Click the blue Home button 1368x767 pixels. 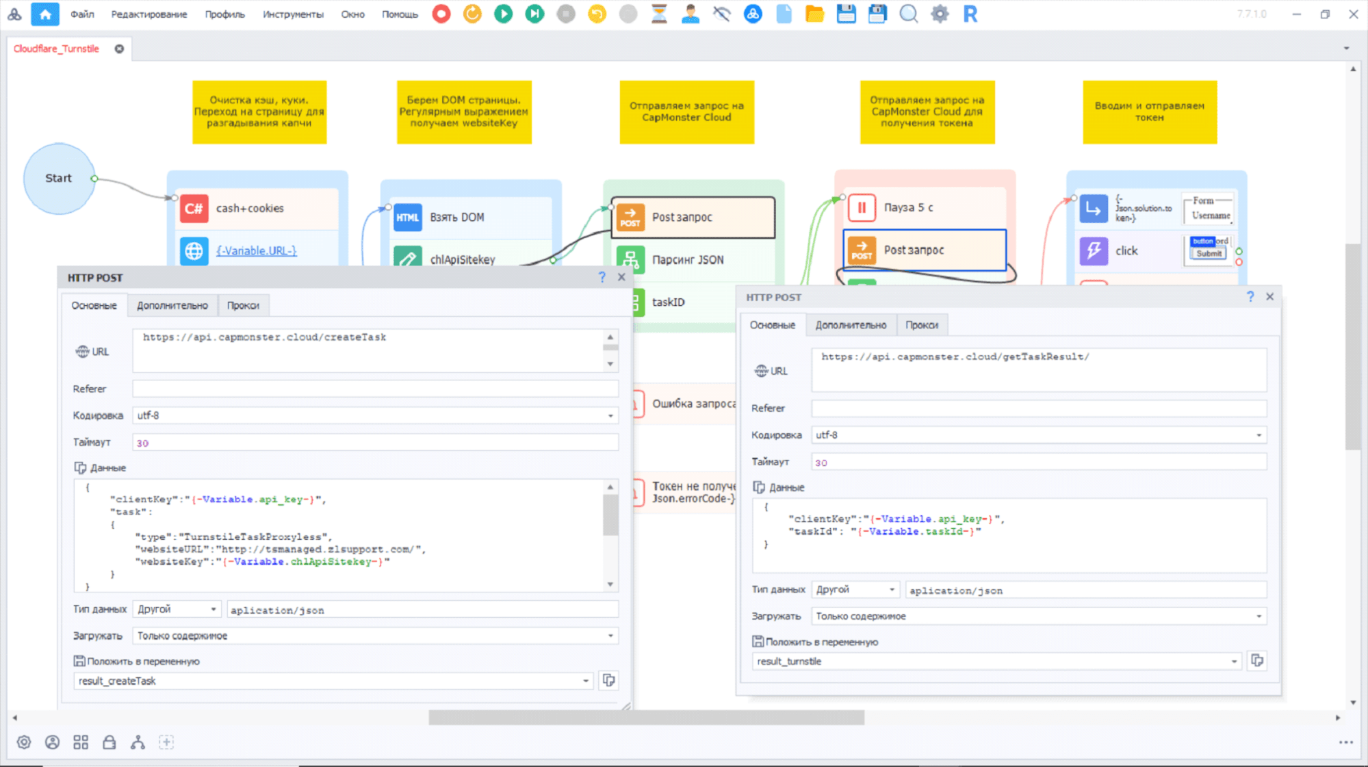coord(45,14)
